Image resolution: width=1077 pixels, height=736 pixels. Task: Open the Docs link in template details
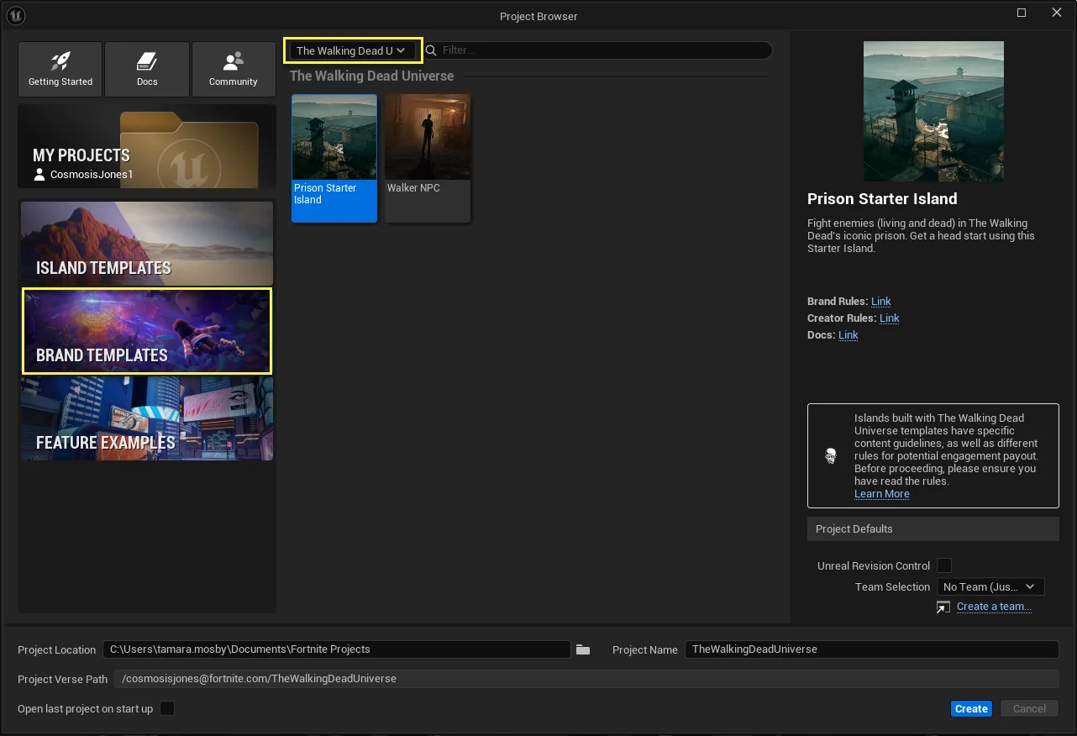[x=848, y=335]
